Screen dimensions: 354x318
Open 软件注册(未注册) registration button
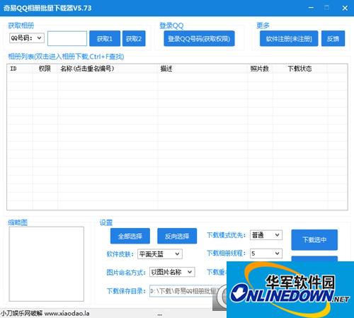[x=289, y=38]
